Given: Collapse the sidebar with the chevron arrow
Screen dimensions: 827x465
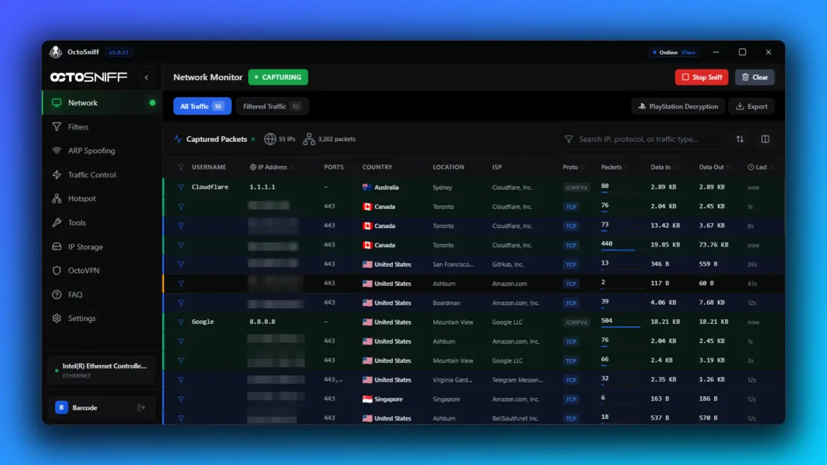Looking at the screenshot, I should pyautogui.click(x=147, y=77).
